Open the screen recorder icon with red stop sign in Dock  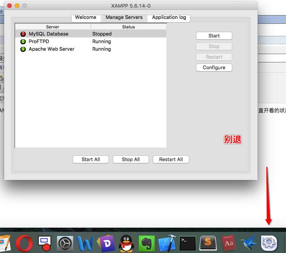[45, 244]
